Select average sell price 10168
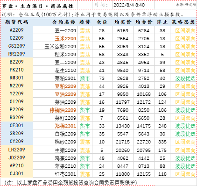 (144, 94)
